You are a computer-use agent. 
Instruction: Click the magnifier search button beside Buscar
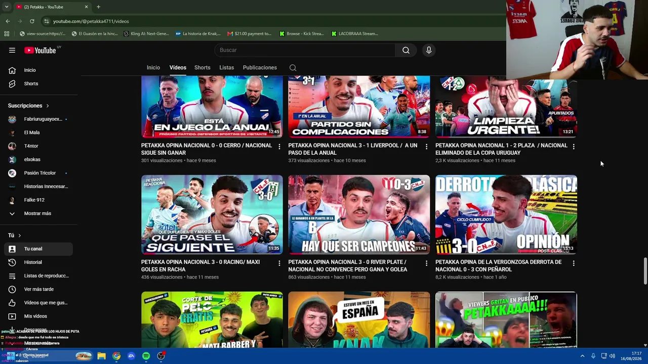(406, 50)
